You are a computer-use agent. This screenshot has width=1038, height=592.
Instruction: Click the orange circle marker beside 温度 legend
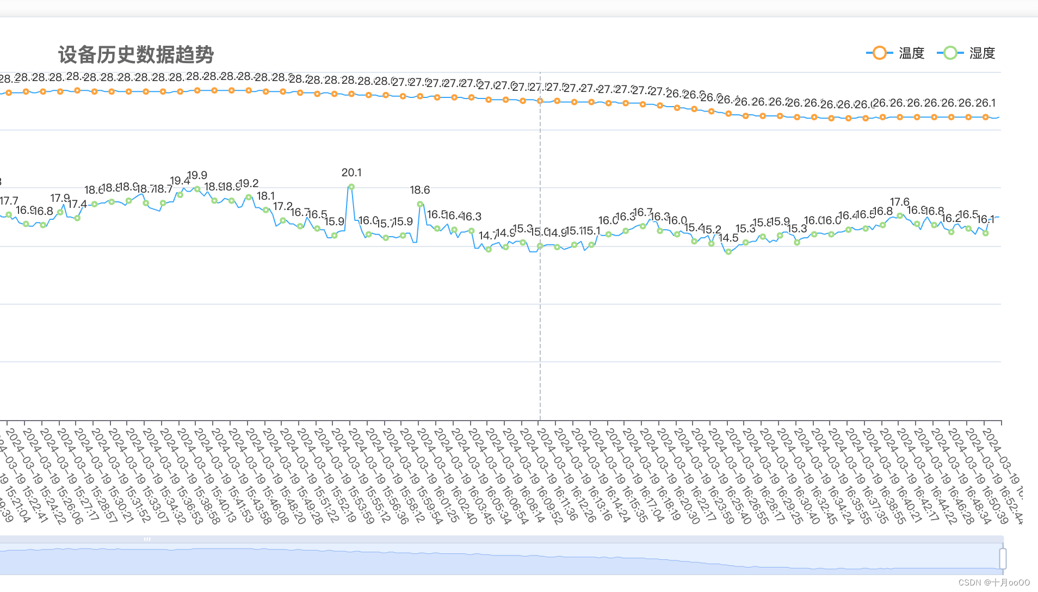(x=879, y=53)
